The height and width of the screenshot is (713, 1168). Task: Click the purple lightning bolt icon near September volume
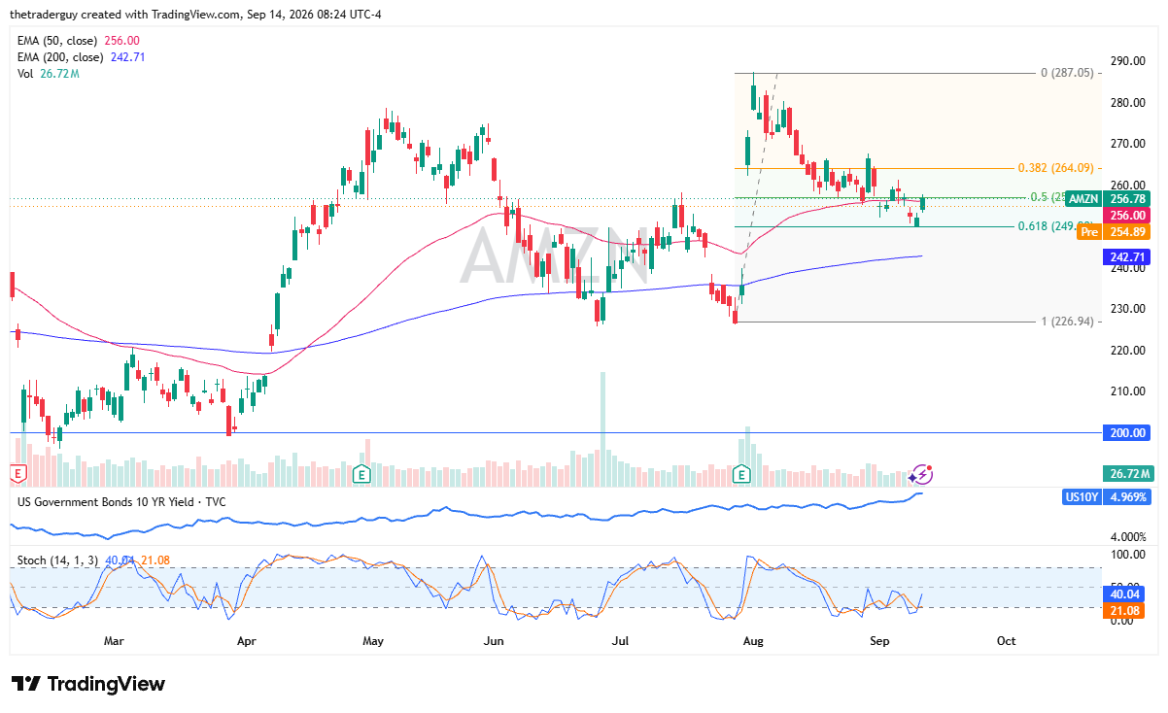point(922,474)
